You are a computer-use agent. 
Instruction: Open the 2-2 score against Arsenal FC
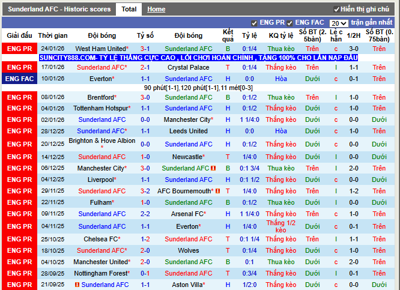click(x=145, y=214)
